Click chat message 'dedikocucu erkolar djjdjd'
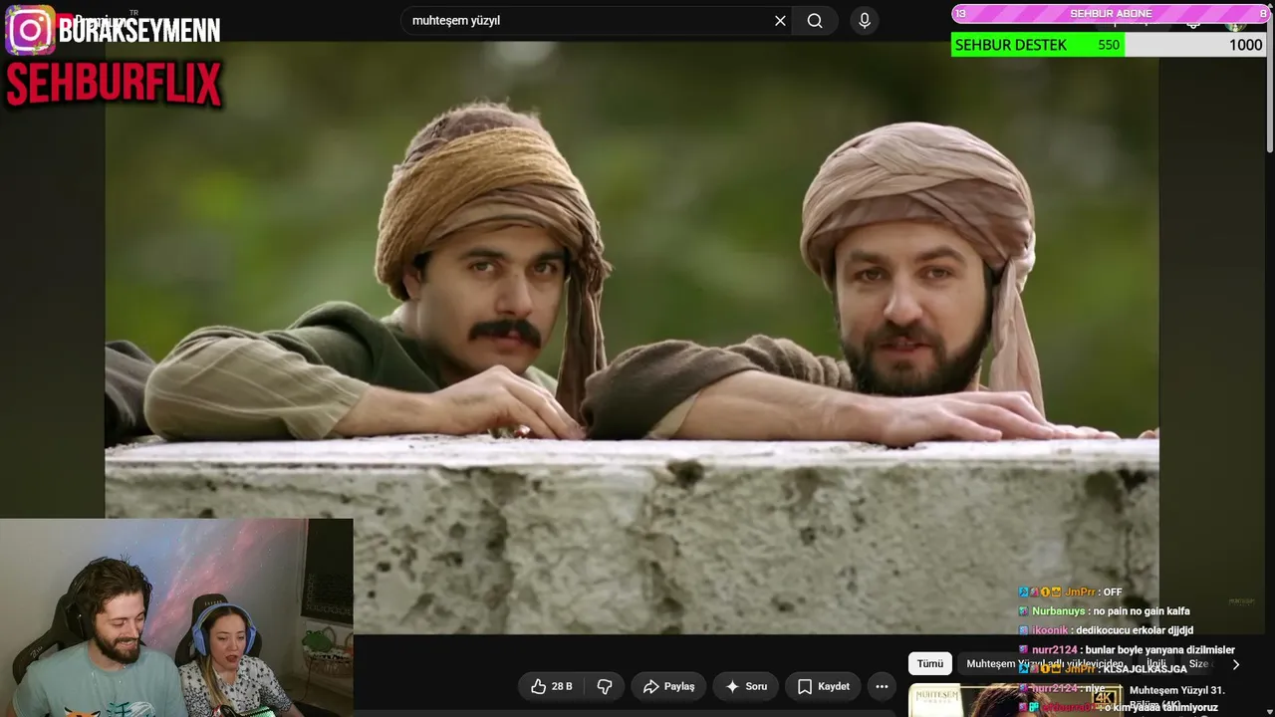Screen dimensions: 1275x717 (1133, 630)
